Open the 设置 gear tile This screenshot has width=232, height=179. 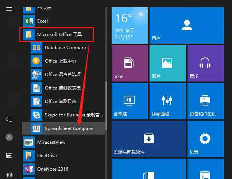click(x=206, y=139)
